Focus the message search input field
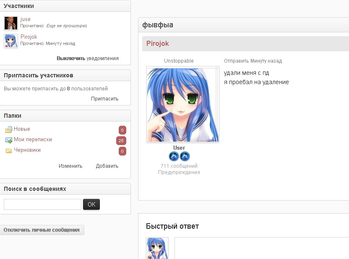The image size is (349, 259). pos(42,204)
